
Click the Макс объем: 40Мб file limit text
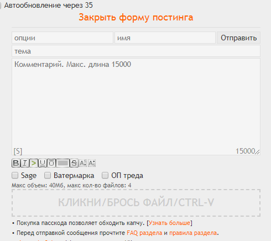[x=71, y=185]
